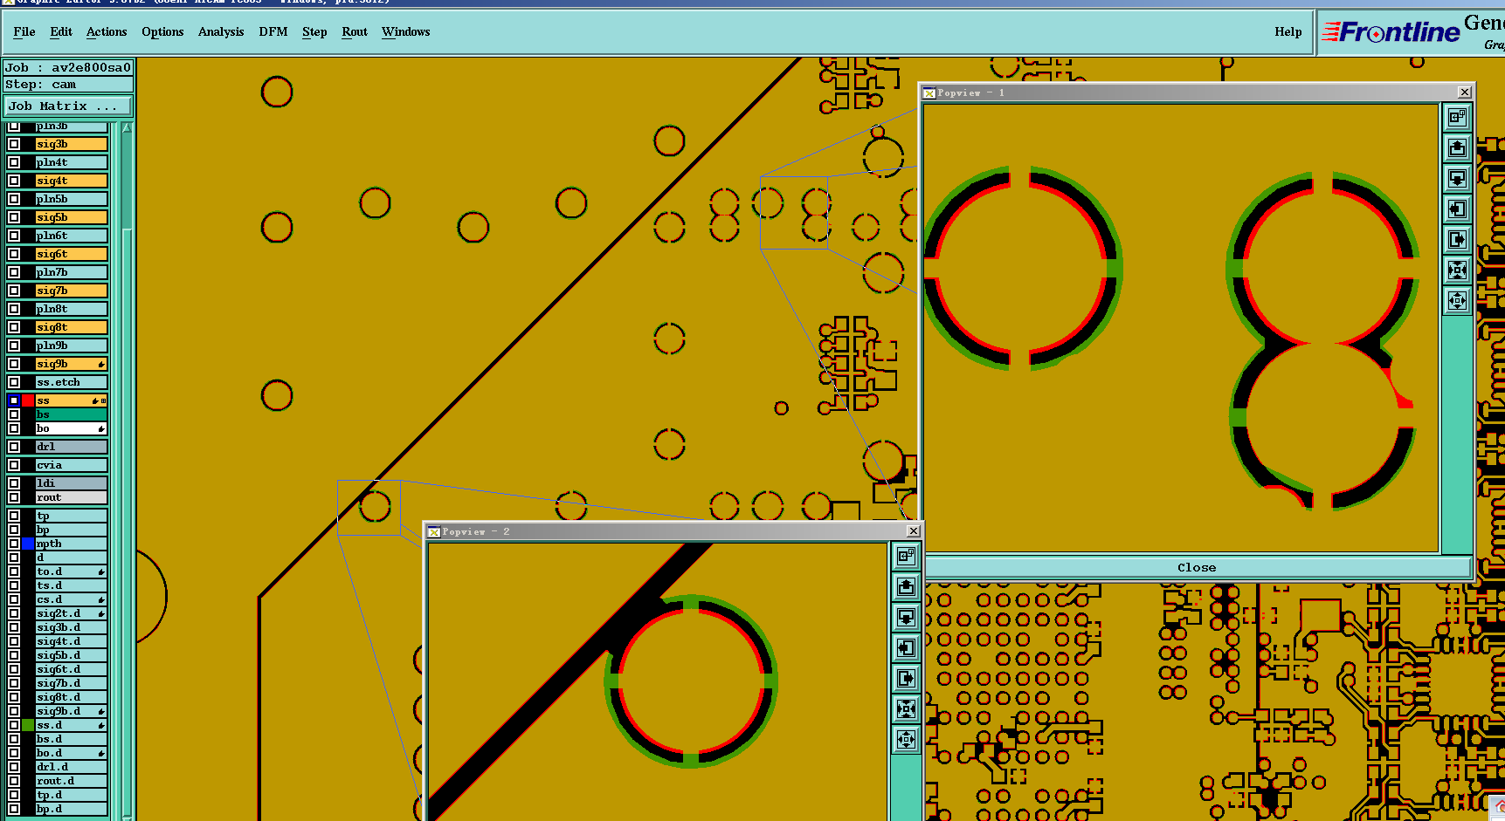Open the DFM menu

[x=273, y=32]
